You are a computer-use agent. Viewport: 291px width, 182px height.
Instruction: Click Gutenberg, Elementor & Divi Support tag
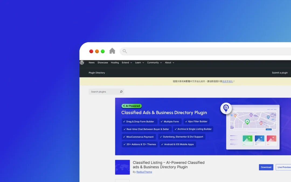click(182, 137)
